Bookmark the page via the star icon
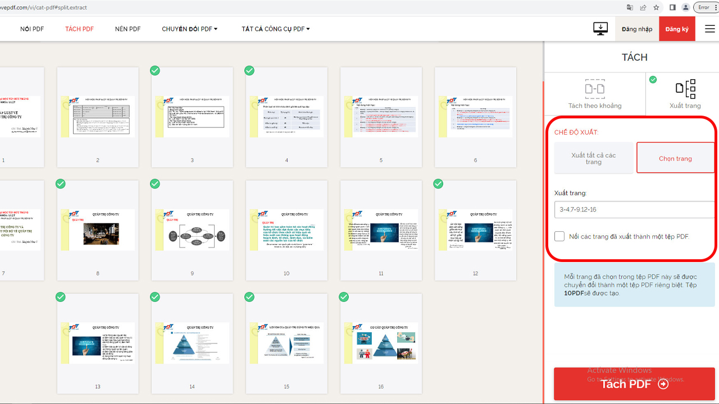 656,7
